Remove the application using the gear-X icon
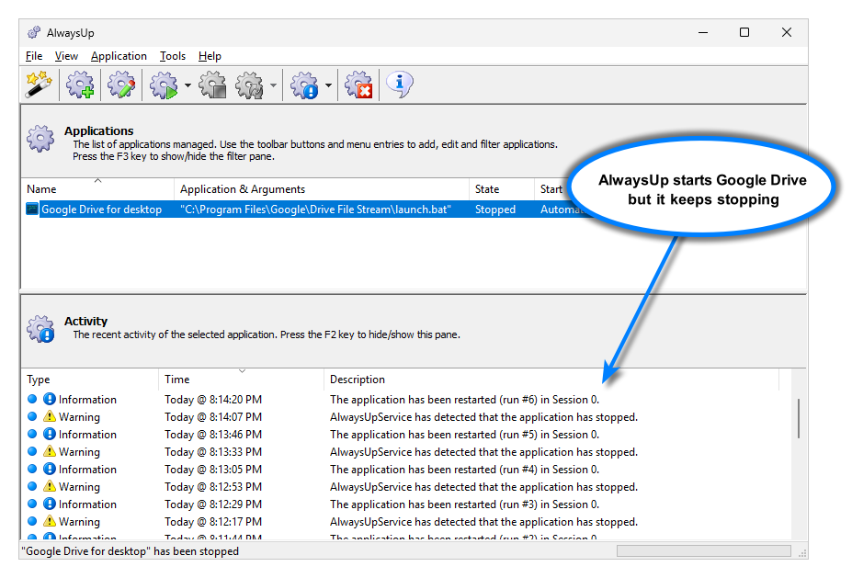Viewport: 852px width, 578px height. coord(357,85)
